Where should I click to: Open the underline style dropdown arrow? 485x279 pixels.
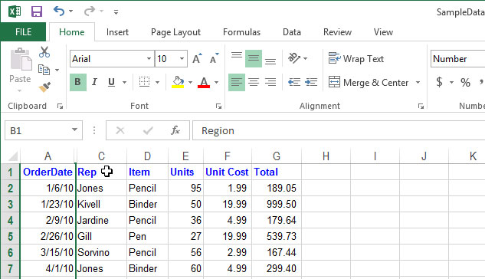coord(124,82)
